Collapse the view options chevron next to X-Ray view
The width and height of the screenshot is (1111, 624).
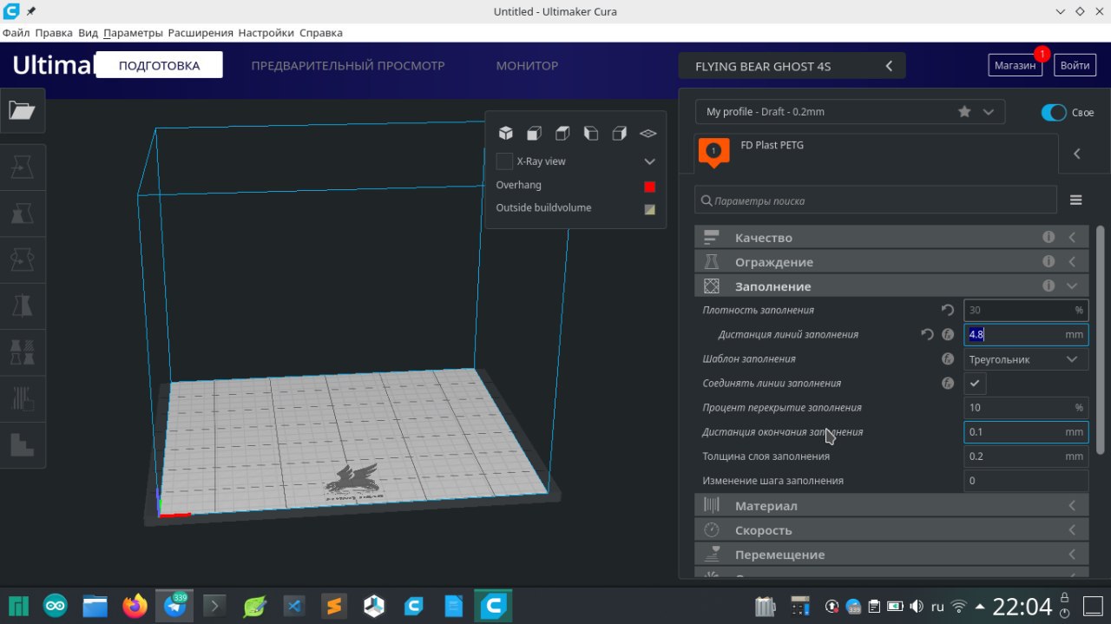(649, 161)
